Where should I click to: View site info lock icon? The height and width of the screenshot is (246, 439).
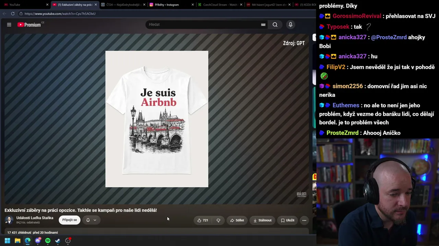coord(21,14)
